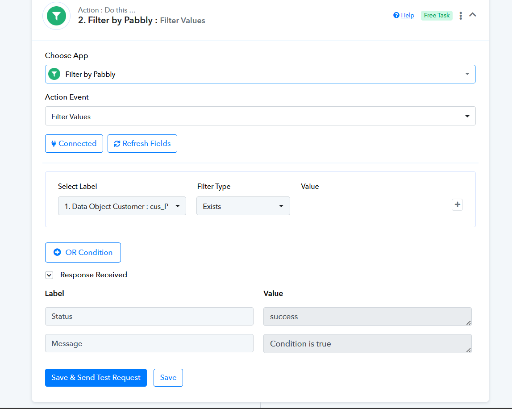Screen dimensions: 512x409
Task: Click the green Filter by Pabbly step icon
Action: click(57, 16)
